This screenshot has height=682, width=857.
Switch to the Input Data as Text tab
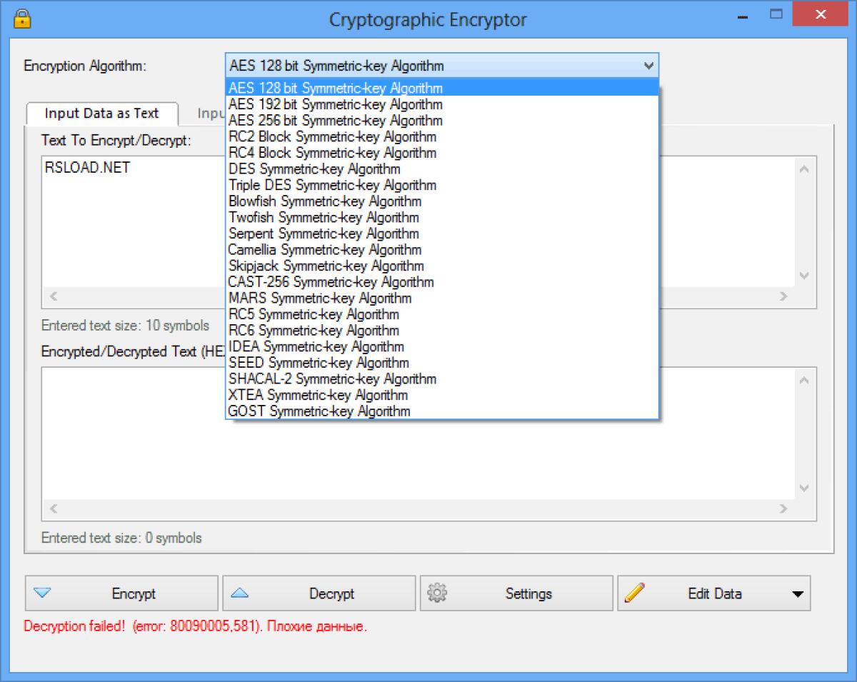pyautogui.click(x=101, y=113)
